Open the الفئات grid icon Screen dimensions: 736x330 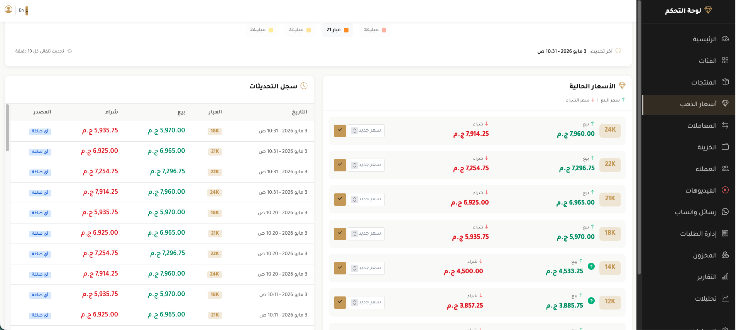725,60
